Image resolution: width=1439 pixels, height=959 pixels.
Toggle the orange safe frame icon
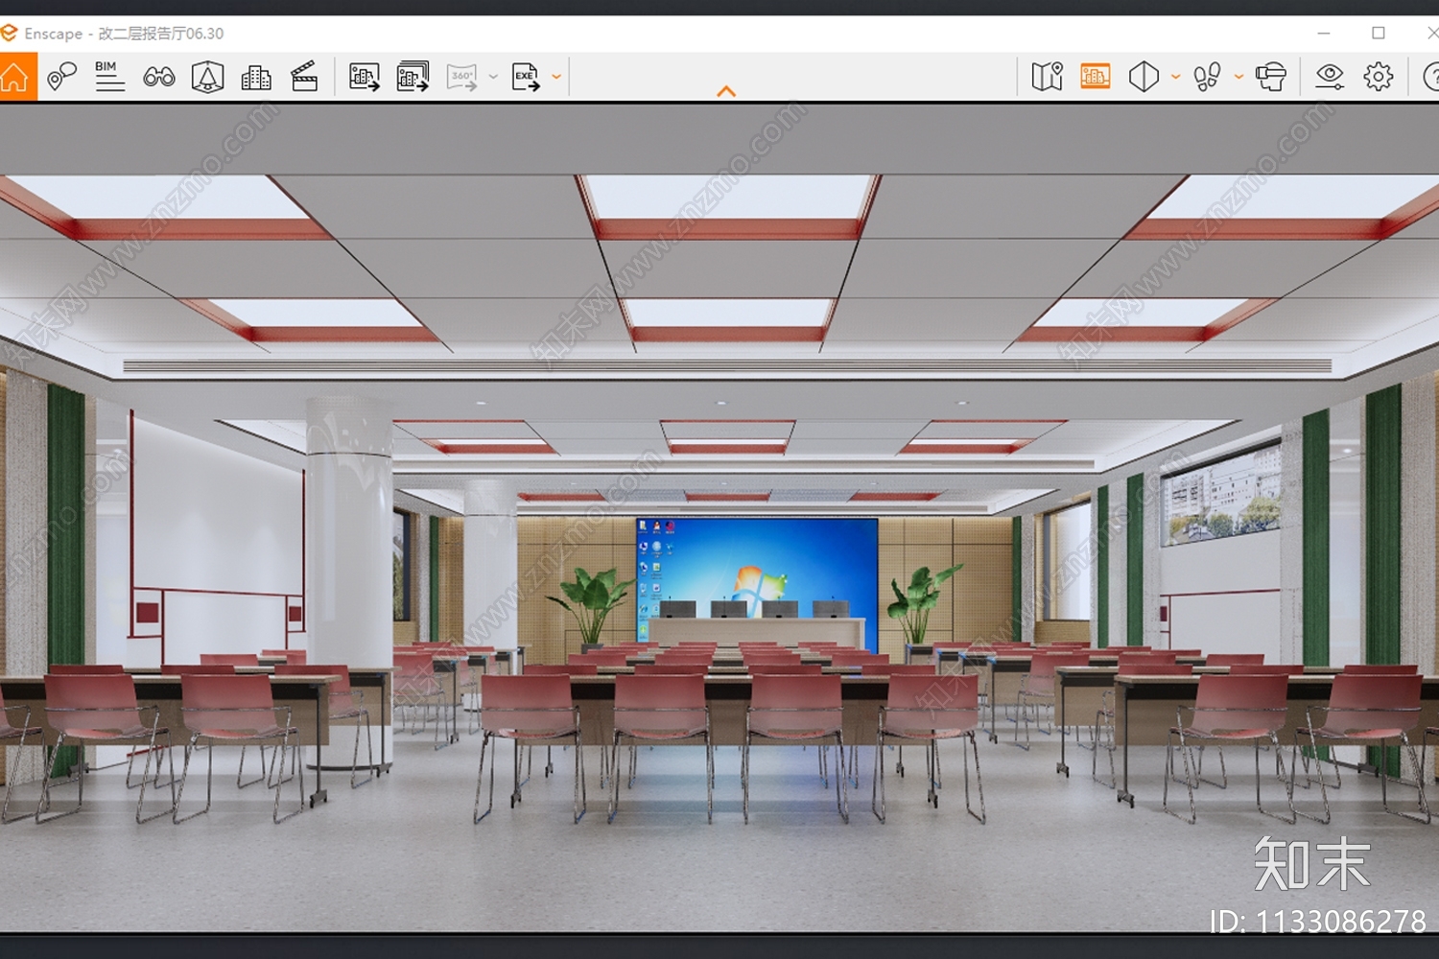click(1095, 77)
